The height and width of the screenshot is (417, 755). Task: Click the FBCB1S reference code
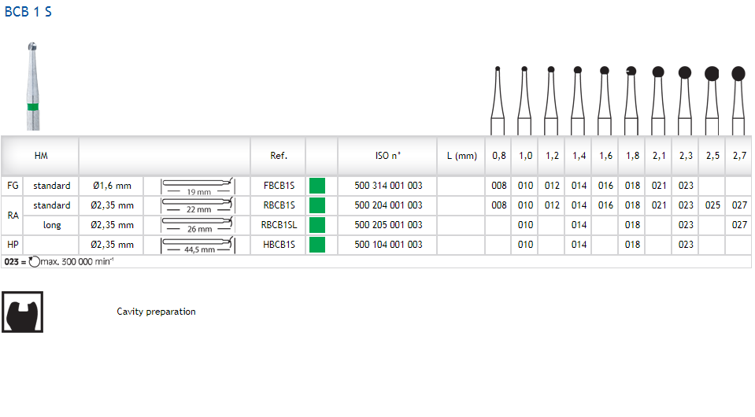pyautogui.click(x=279, y=186)
